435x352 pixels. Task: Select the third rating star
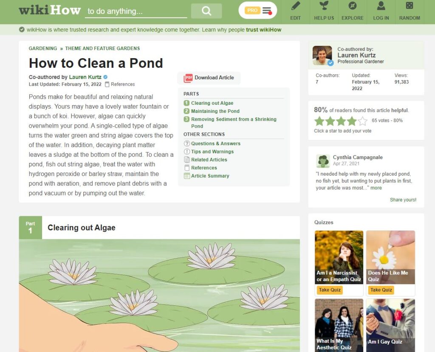pos(341,121)
